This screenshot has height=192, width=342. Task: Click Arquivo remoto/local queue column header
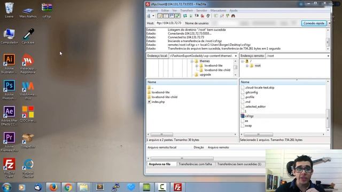pyautogui.click(x=162, y=148)
